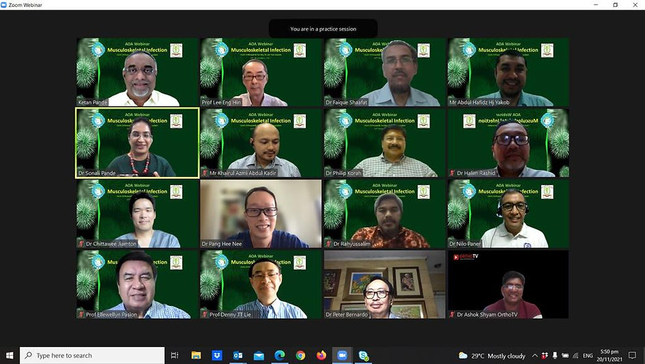Select Dr Peter Bernardo's video tile
Viewport: 645px width, 364px height.
point(385,285)
